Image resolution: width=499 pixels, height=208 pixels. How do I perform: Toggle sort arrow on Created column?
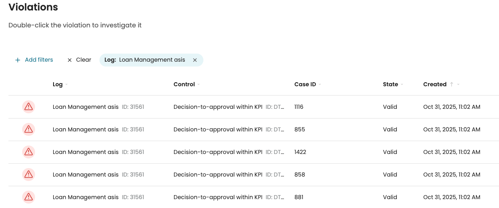tap(451, 85)
